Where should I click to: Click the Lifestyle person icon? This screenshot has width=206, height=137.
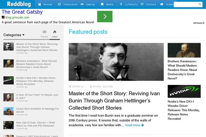(x=121, y=4)
